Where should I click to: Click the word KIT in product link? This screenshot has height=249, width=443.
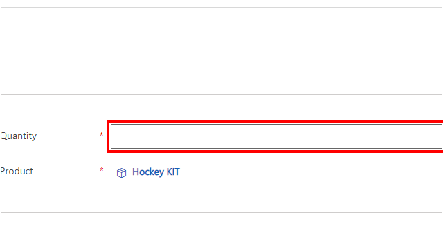173,172
